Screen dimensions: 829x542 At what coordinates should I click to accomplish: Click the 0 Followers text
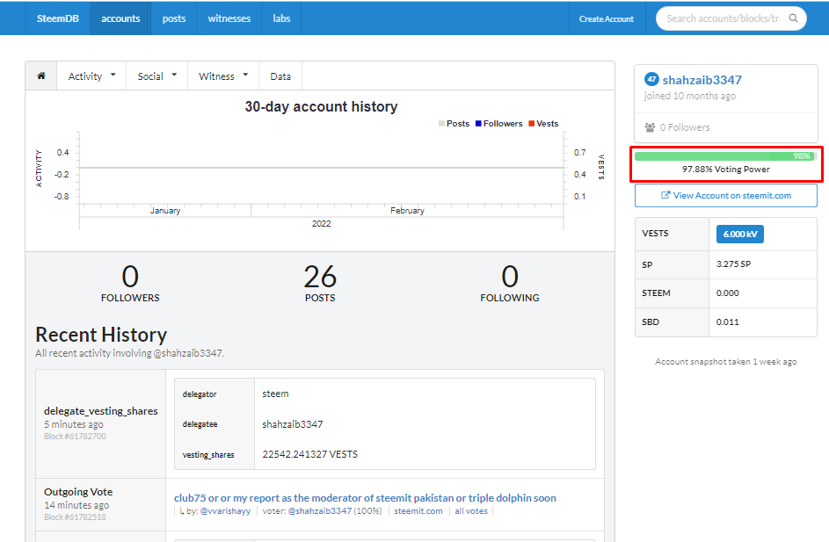[x=685, y=127]
